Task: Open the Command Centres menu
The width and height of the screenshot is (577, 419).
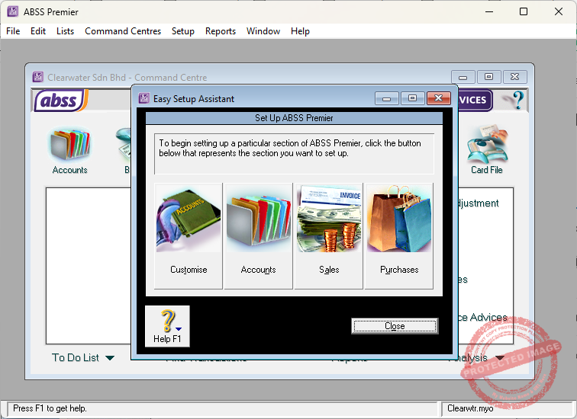Action: [x=123, y=31]
